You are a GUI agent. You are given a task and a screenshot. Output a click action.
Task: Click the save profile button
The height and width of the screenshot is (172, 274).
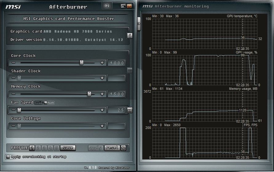(68, 148)
